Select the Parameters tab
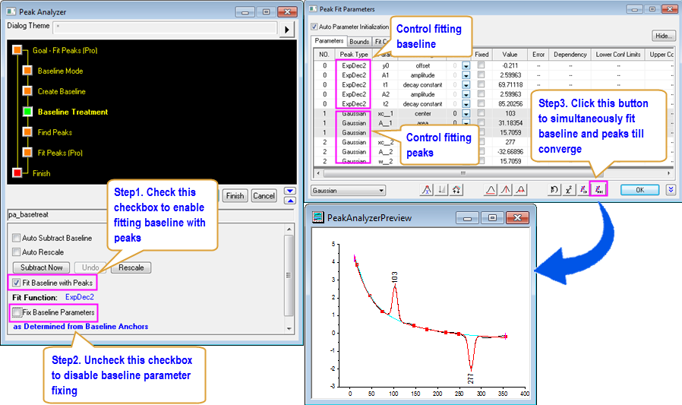The height and width of the screenshot is (405, 682). (330, 42)
